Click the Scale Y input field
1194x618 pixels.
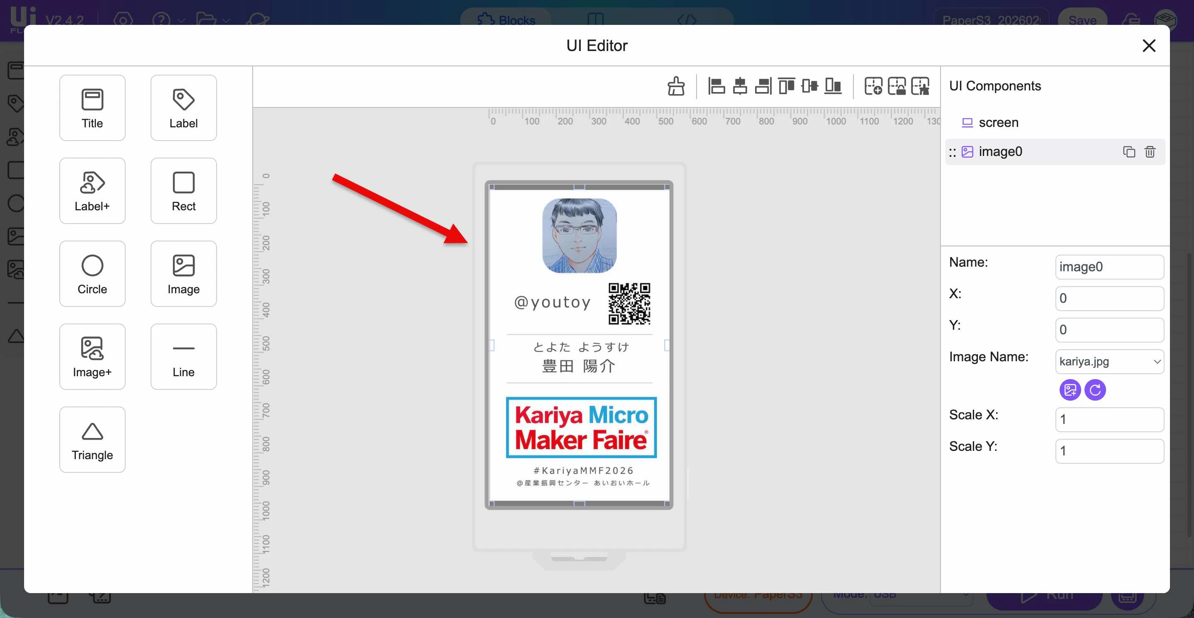1110,451
